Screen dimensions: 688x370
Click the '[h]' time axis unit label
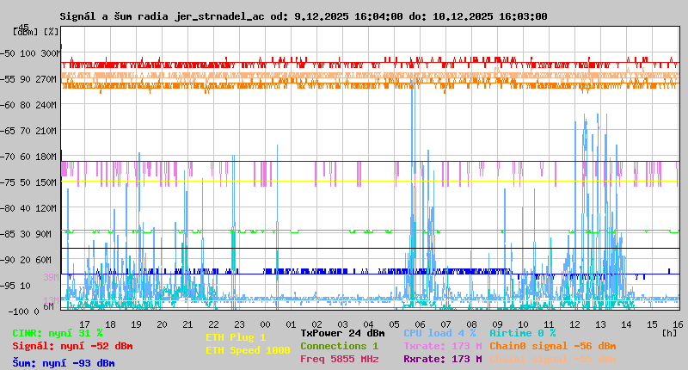(x=670, y=333)
